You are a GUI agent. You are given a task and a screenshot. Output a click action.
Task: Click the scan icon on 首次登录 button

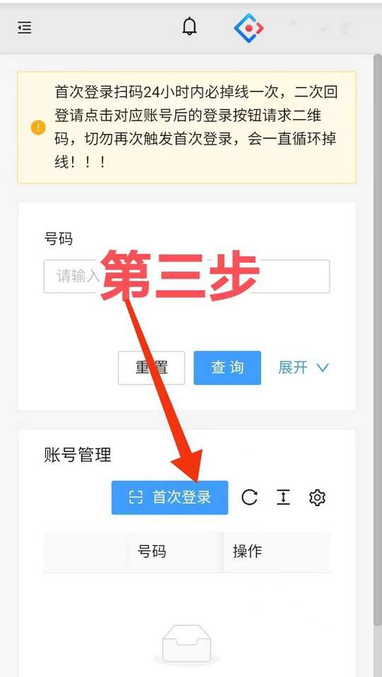point(136,498)
